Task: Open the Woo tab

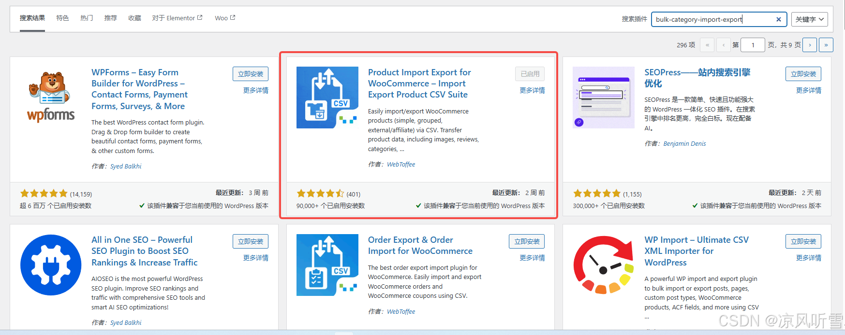Action: (225, 18)
